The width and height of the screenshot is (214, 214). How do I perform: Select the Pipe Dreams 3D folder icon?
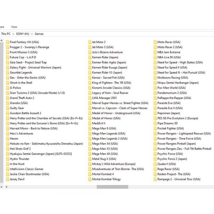click(x=155, y=123)
